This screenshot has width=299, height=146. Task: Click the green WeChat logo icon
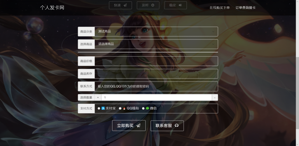click(x=147, y=108)
